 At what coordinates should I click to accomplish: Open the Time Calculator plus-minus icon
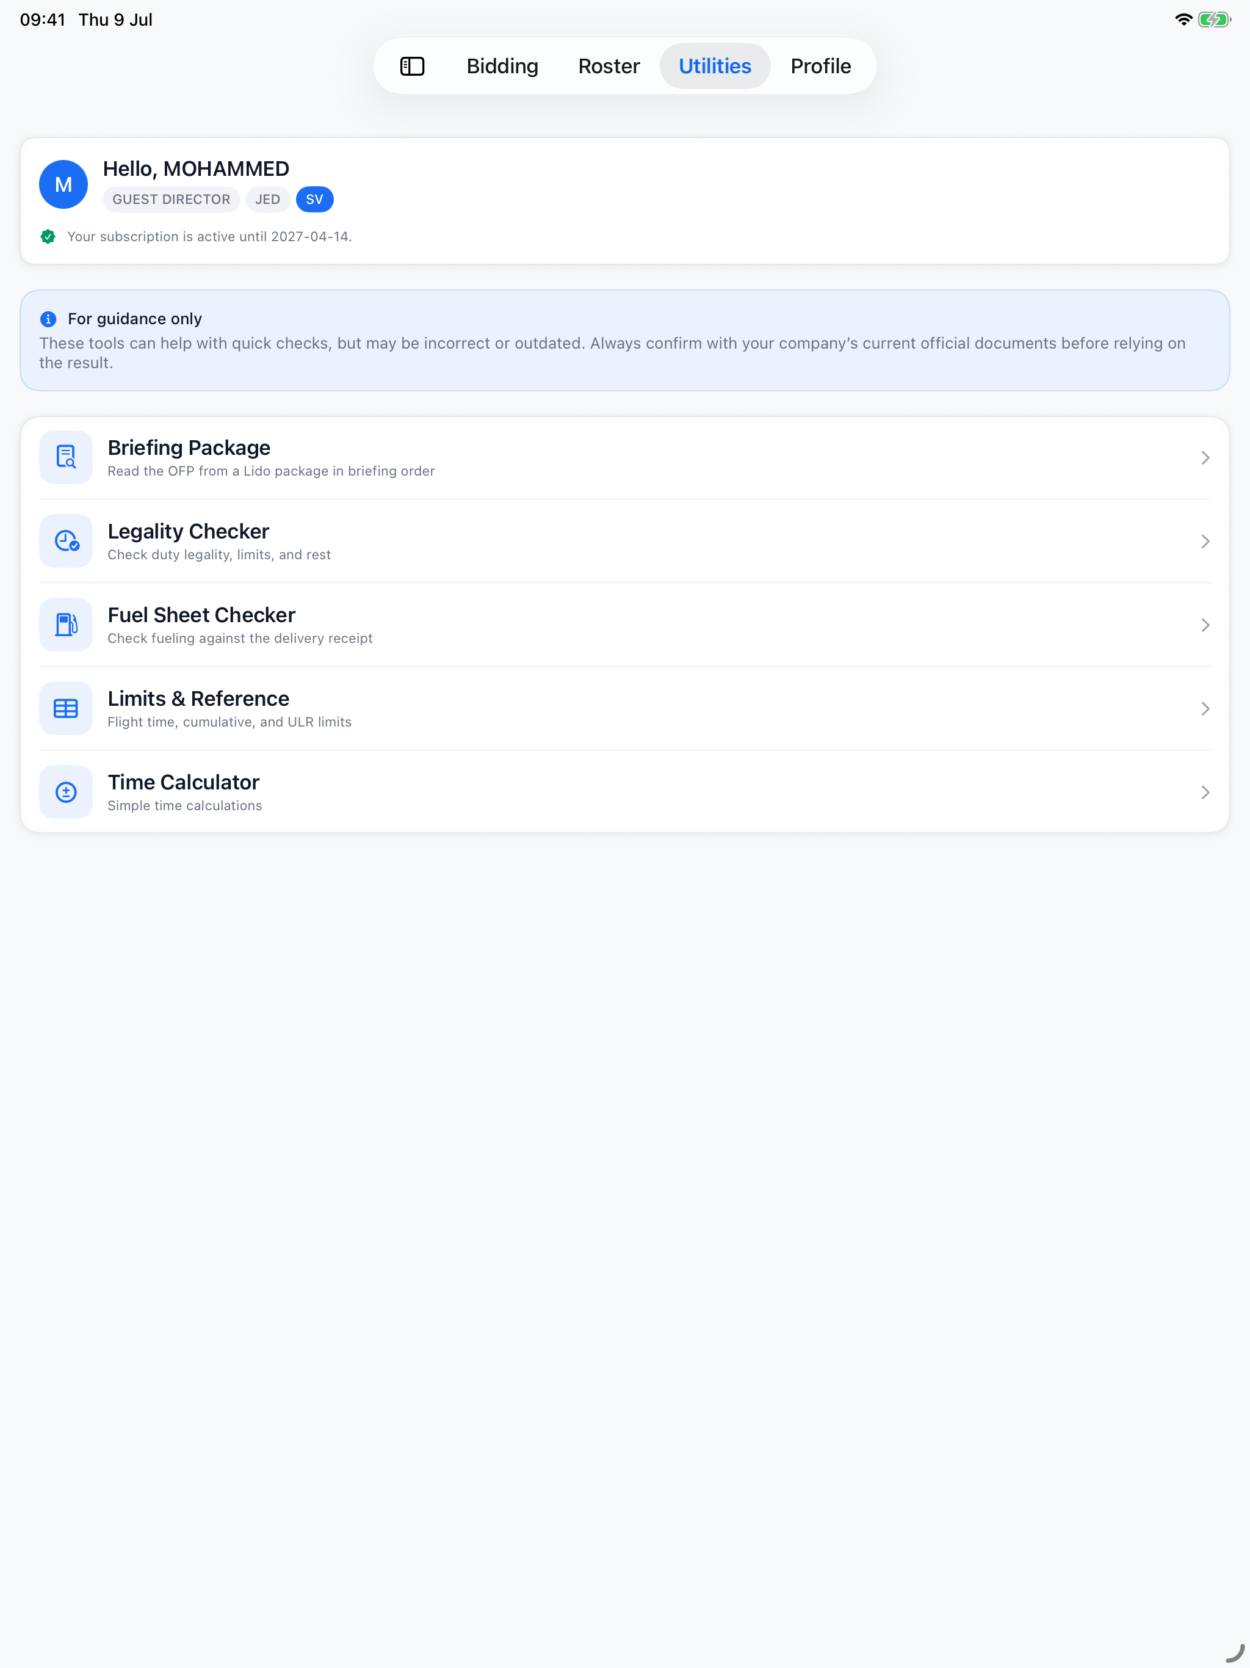(x=67, y=792)
